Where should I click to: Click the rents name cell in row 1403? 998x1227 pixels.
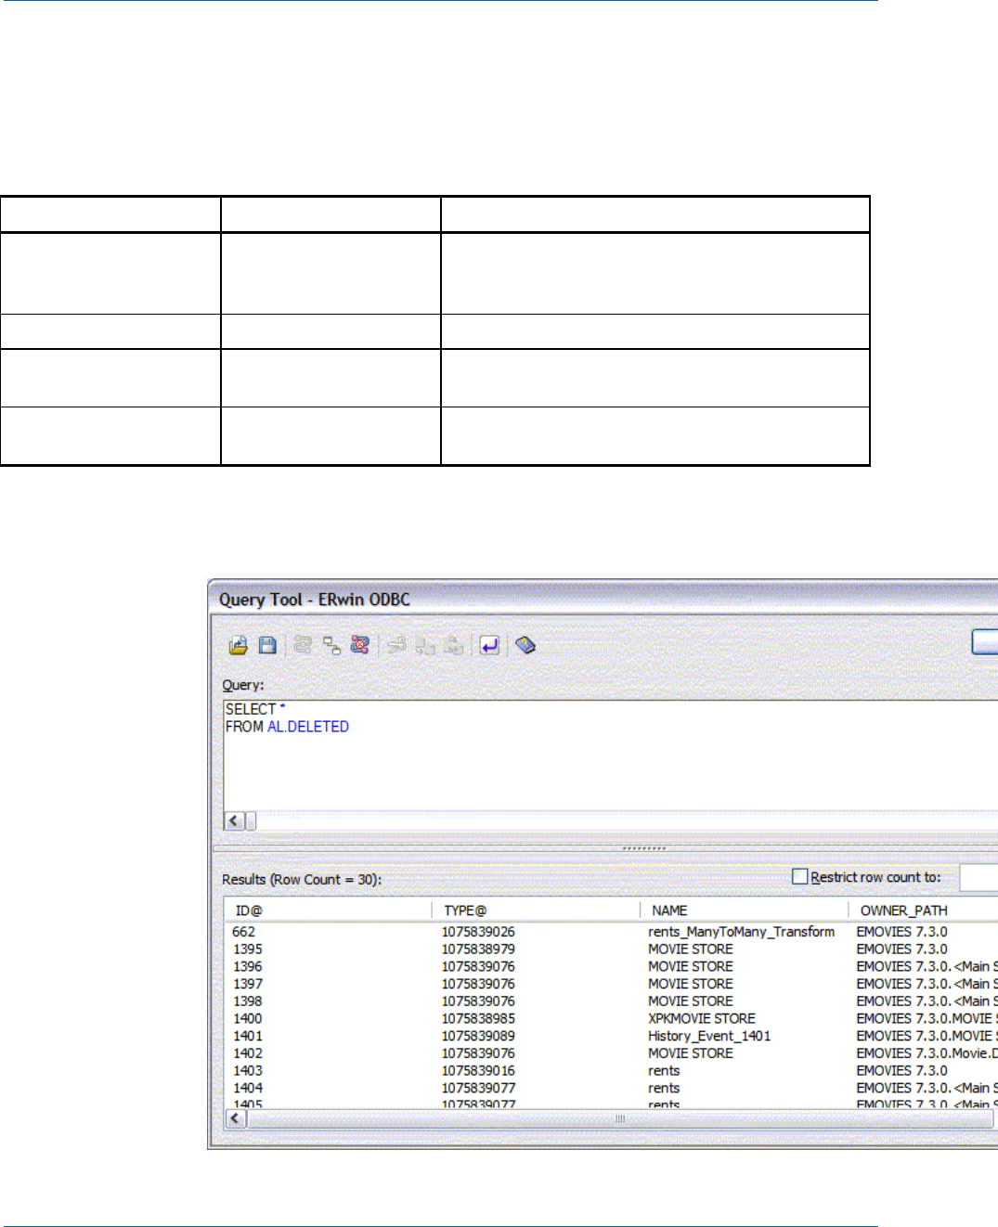click(x=664, y=1070)
